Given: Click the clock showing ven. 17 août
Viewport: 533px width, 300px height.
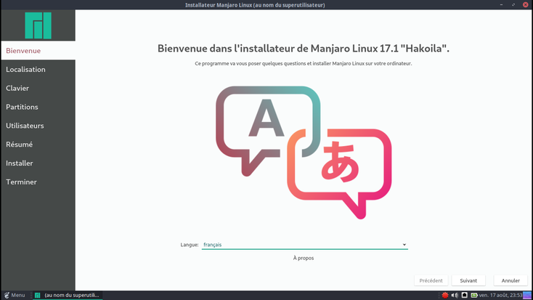Looking at the screenshot, I should click(500, 295).
